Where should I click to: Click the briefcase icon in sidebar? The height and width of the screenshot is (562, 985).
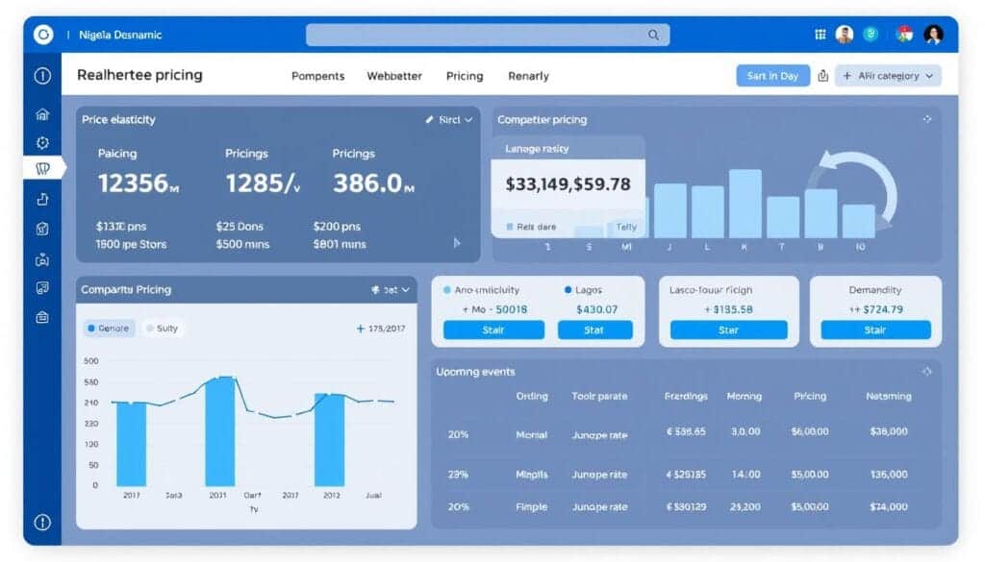(x=42, y=317)
